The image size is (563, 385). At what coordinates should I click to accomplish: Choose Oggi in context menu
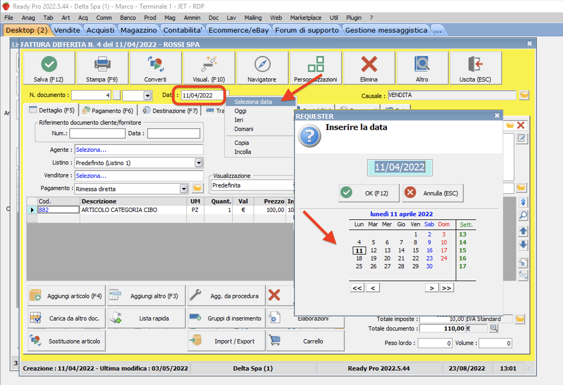[240, 111]
